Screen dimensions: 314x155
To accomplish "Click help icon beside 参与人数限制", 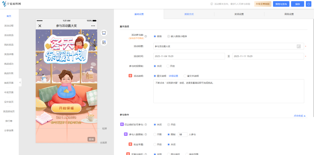I will [x=146, y=134].
